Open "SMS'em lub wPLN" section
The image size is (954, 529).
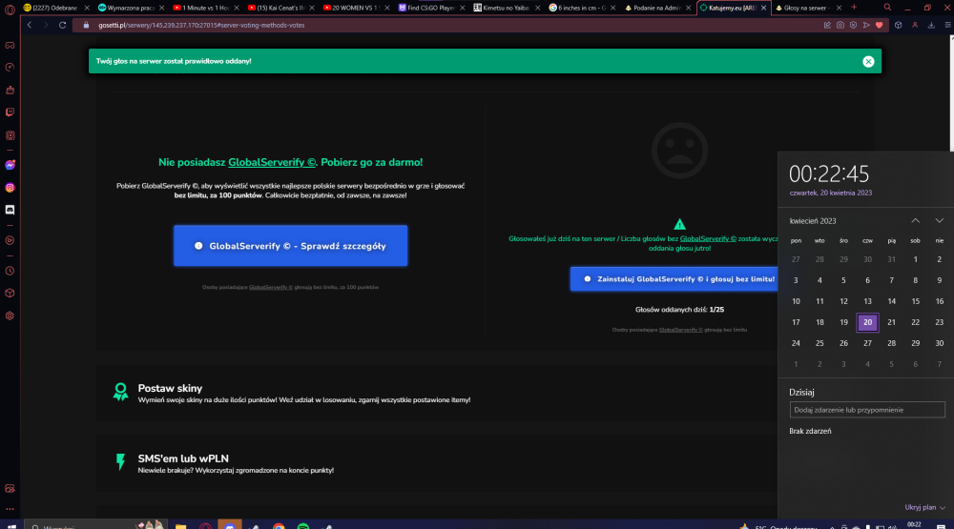pos(183,459)
